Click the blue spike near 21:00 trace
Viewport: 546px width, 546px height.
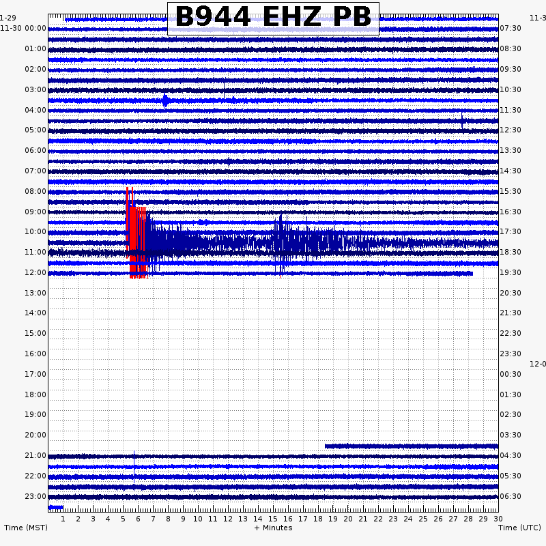pos(134,467)
